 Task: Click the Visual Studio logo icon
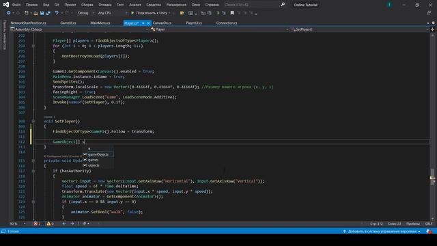[x=6, y=5]
